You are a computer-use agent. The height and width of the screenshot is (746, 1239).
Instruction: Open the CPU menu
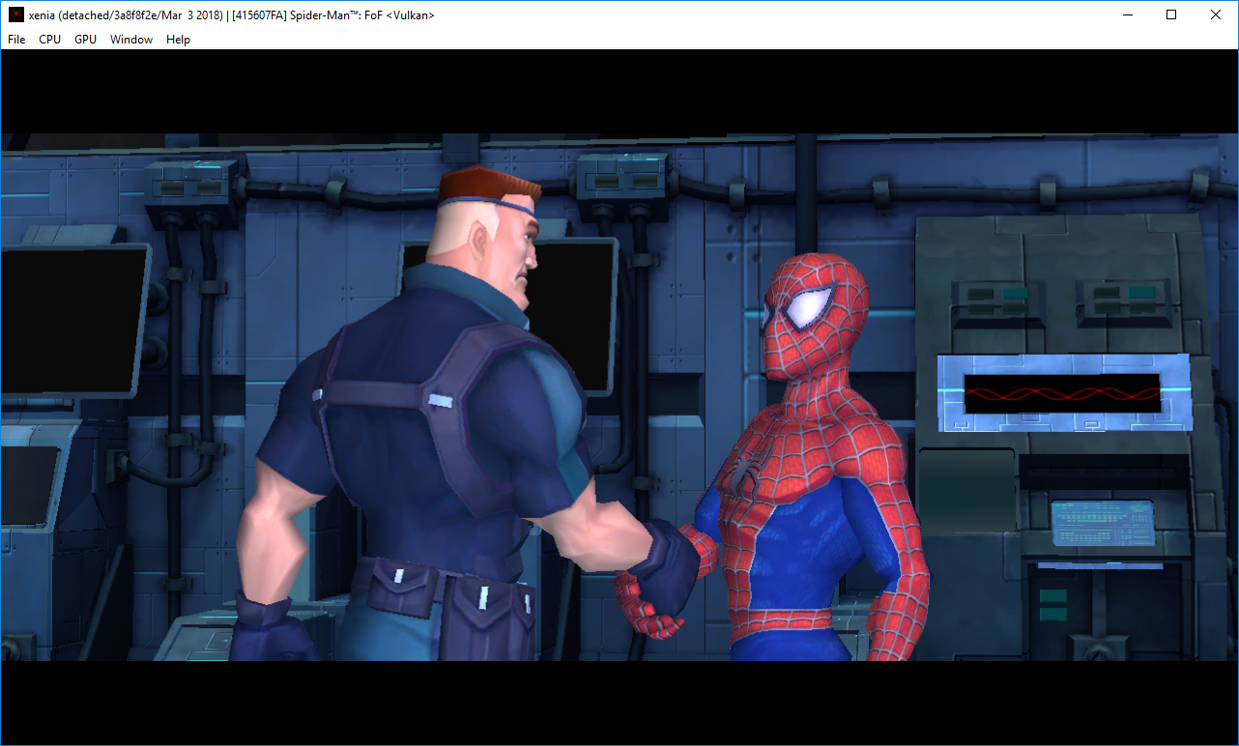(x=49, y=40)
